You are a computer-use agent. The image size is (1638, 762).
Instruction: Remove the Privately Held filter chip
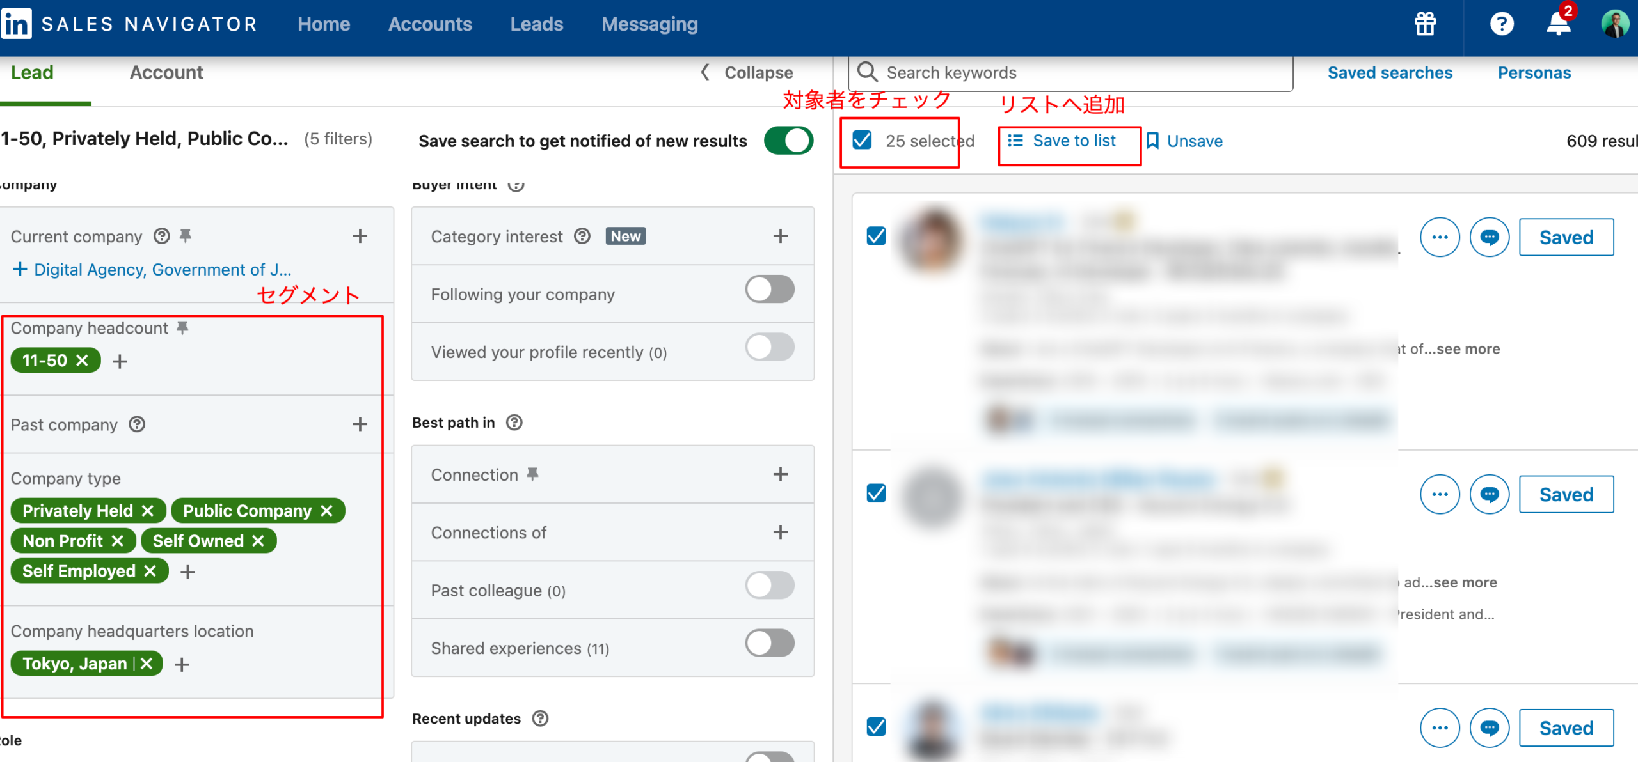click(148, 511)
